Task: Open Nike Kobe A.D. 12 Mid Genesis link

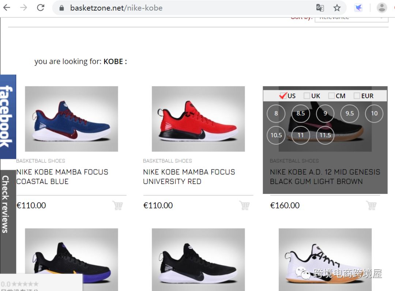Action: pos(325,177)
